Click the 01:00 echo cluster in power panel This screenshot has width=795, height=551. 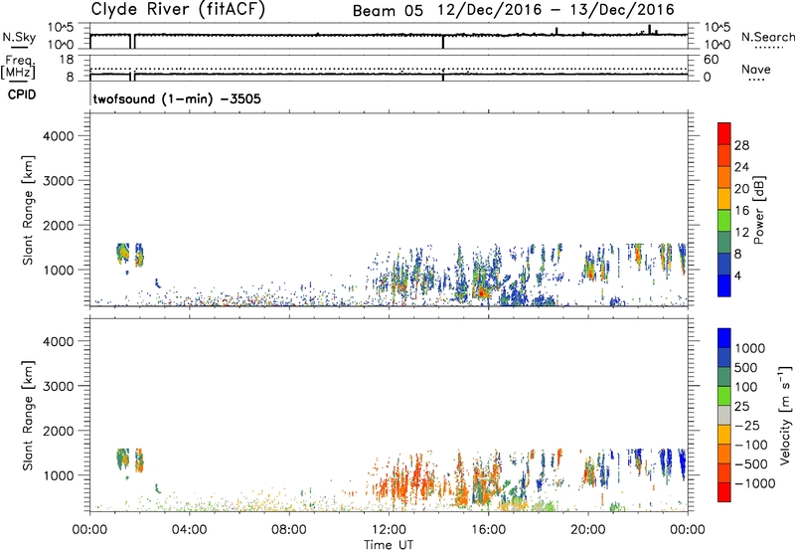click(x=122, y=254)
